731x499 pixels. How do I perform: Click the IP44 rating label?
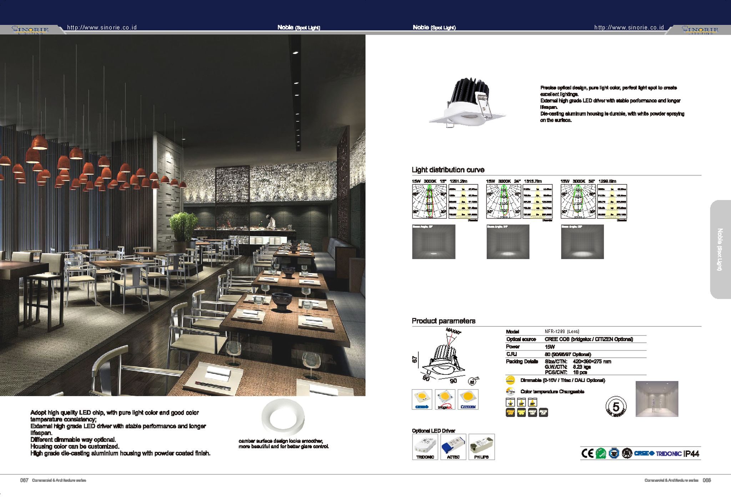tap(691, 454)
